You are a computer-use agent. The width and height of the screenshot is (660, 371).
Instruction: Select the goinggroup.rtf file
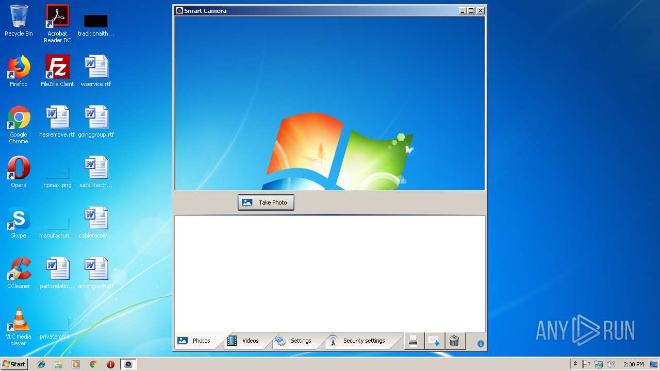pyautogui.click(x=96, y=122)
